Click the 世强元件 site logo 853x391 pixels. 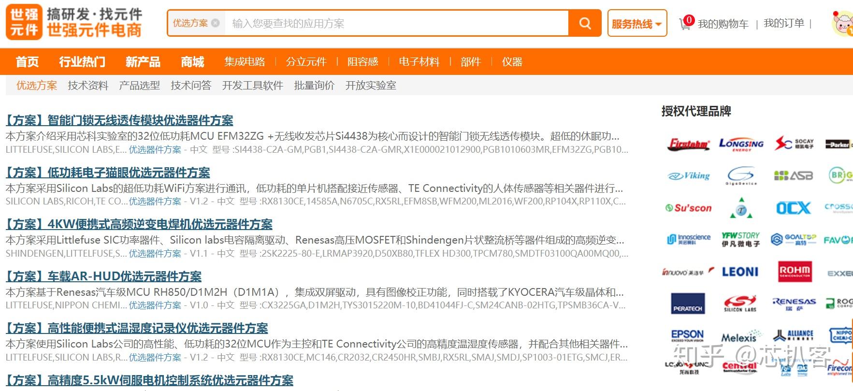74,23
